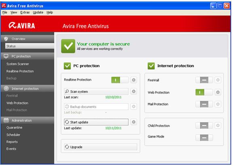This screenshot has height=166, width=239.
Task: Toggle Game Mode switch
Action: (204, 138)
